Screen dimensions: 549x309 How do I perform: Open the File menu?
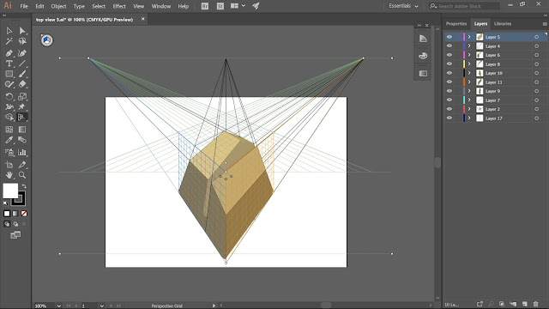point(24,6)
